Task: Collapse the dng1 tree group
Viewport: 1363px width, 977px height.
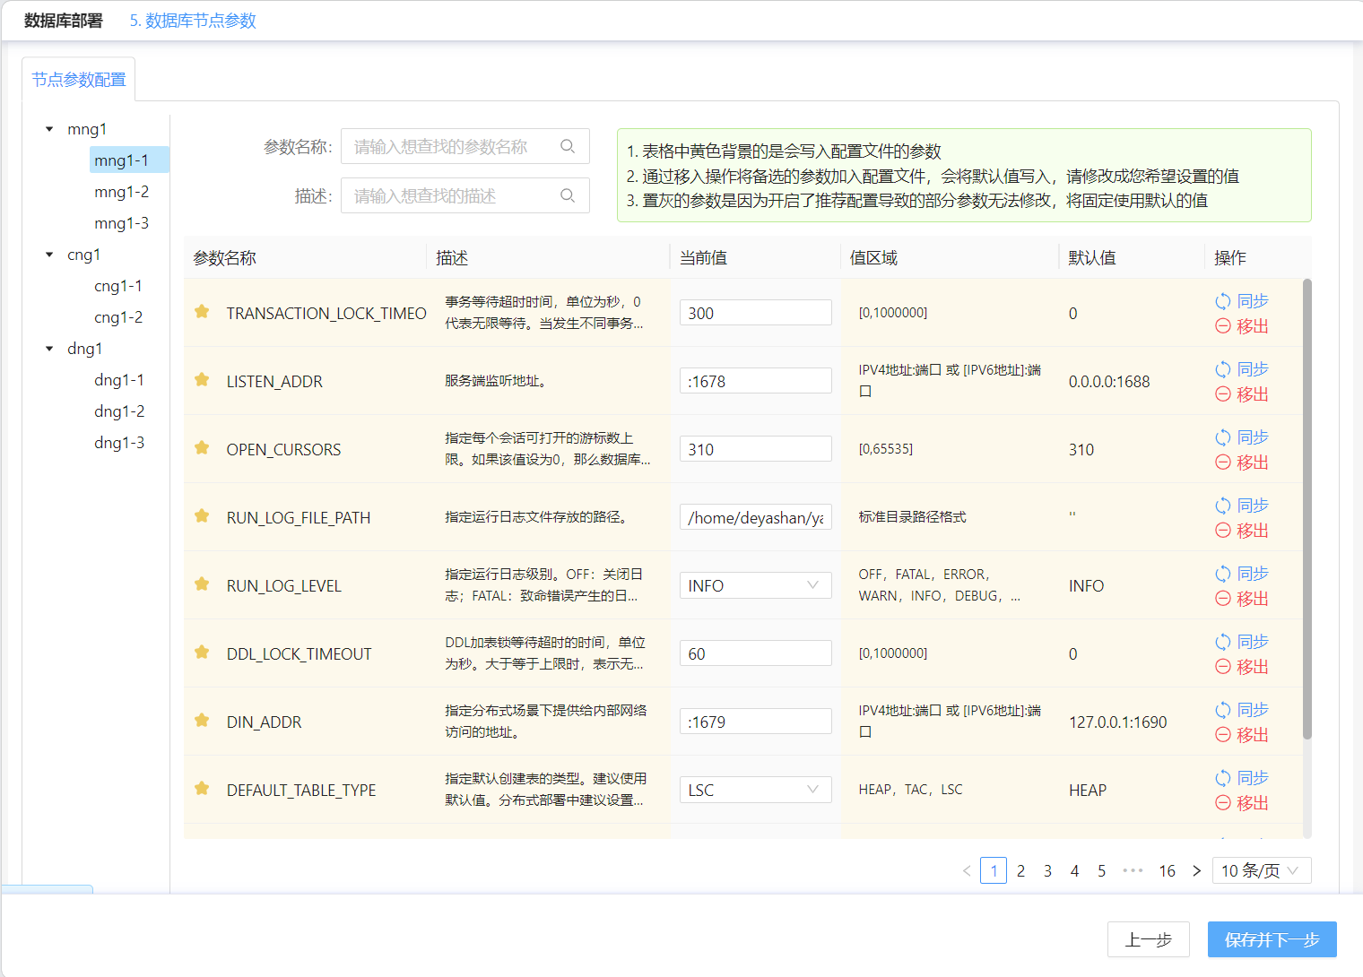Action: pyautogui.click(x=49, y=349)
